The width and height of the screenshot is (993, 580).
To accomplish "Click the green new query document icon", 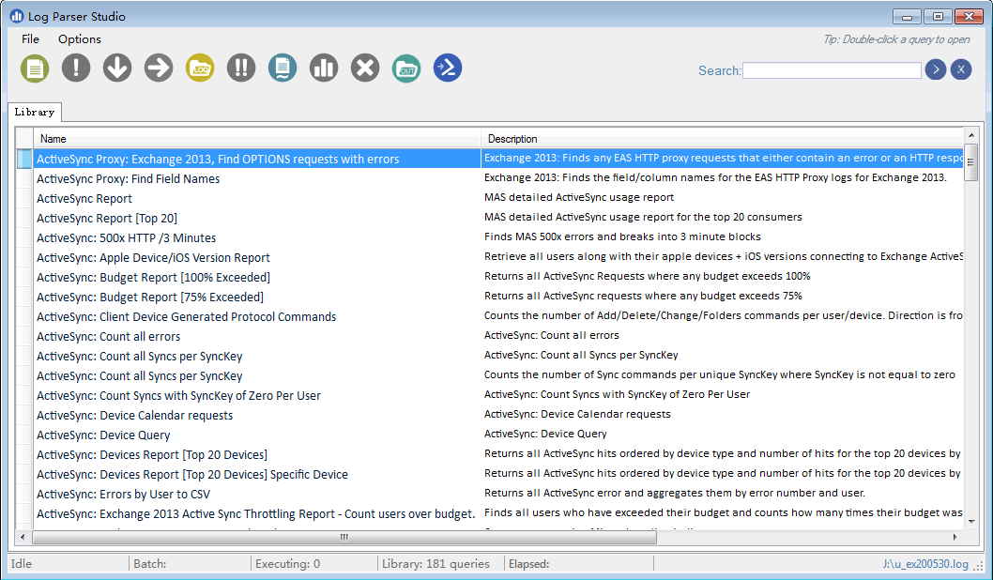I will coord(35,68).
